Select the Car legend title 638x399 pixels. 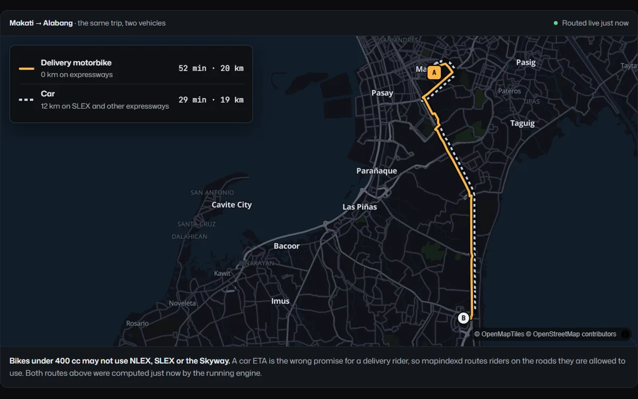[x=48, y=94]
